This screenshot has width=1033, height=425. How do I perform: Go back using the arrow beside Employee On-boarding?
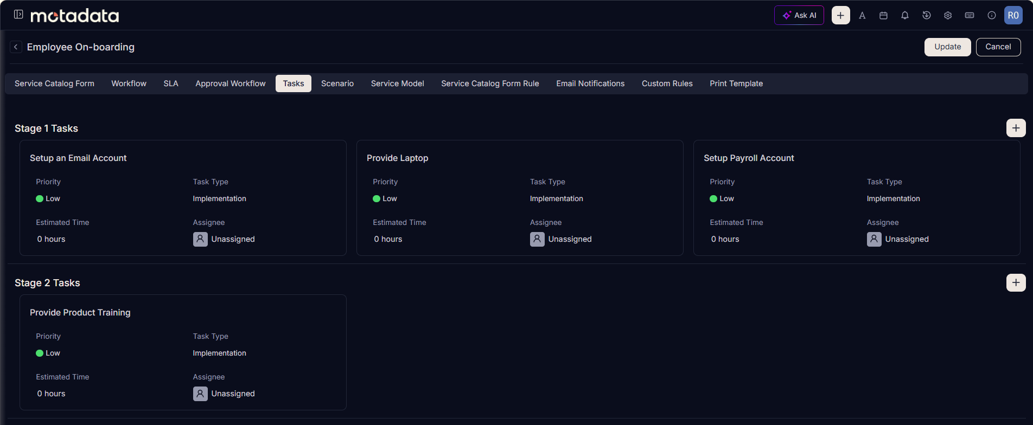[x=16, y=47]
